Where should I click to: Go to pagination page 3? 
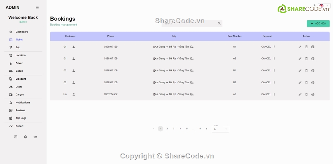click(174, 129)
